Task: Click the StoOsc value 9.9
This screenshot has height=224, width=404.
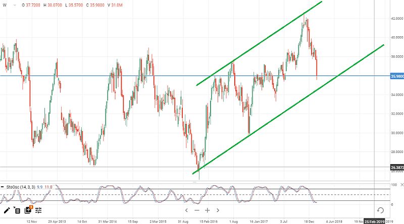Action: pos(40,187)
